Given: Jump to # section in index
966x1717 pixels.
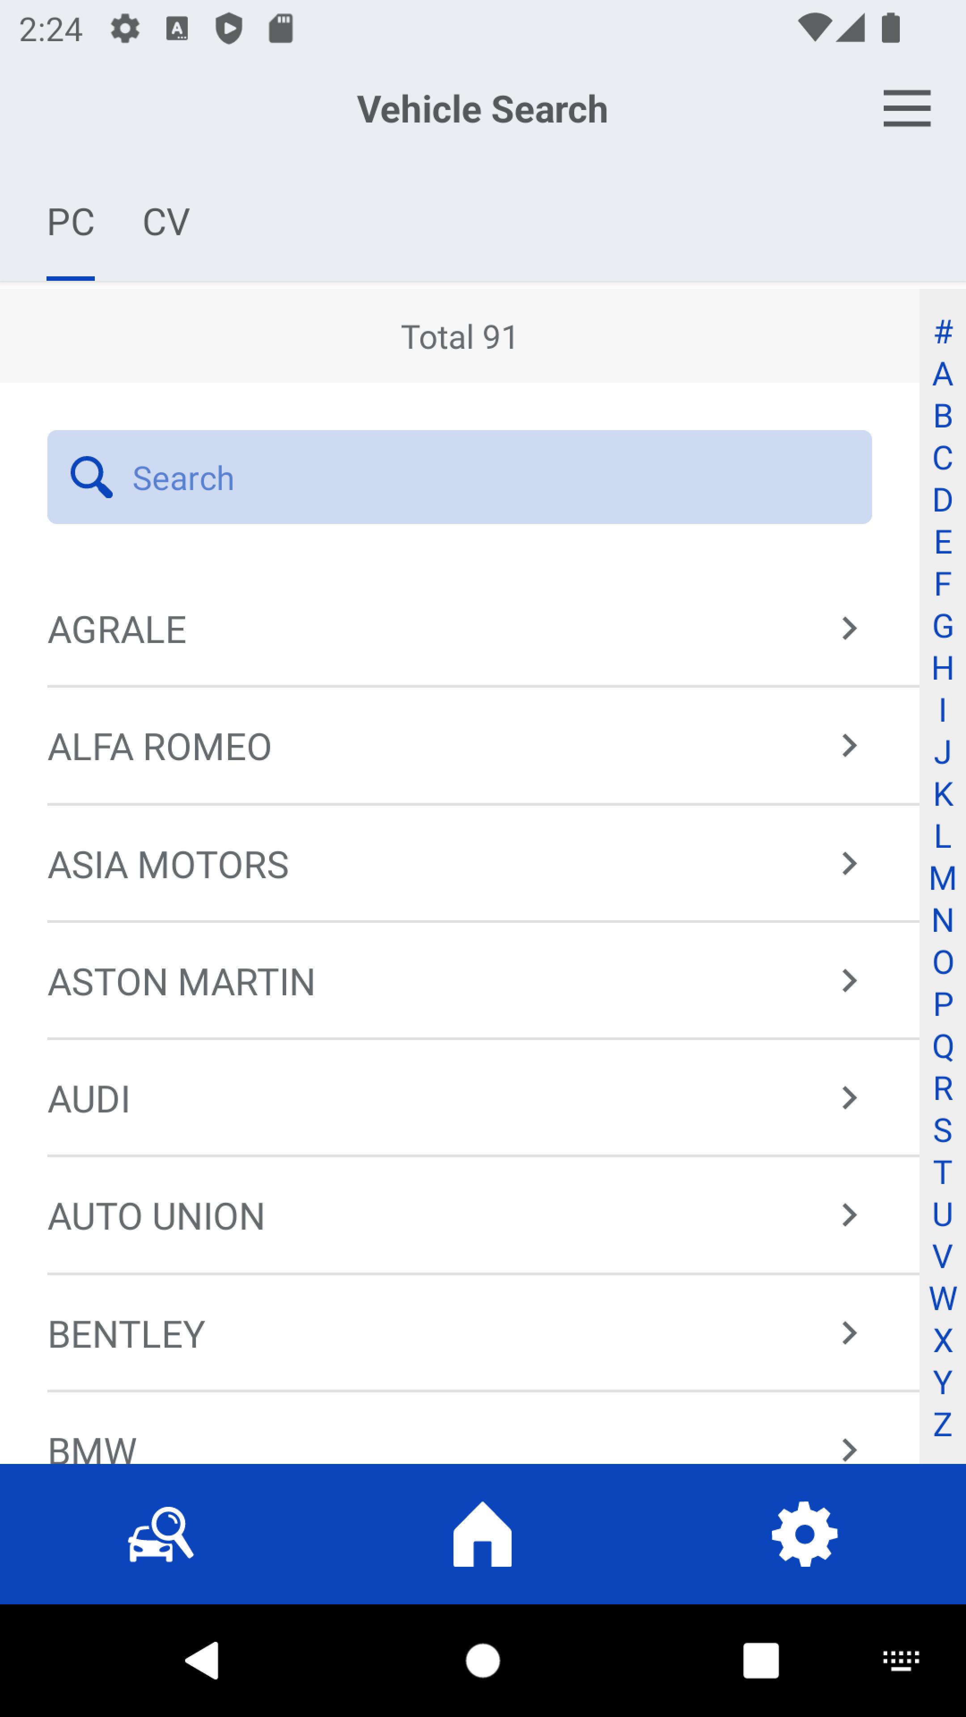Looking at the screenshot, I should tap(943, 332).
